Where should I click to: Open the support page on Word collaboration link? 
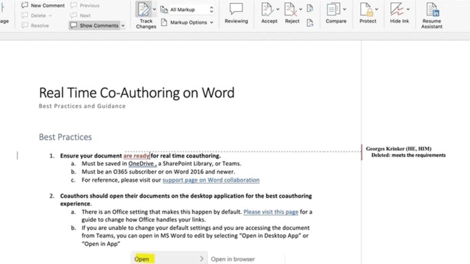click(x=211, y=180)
